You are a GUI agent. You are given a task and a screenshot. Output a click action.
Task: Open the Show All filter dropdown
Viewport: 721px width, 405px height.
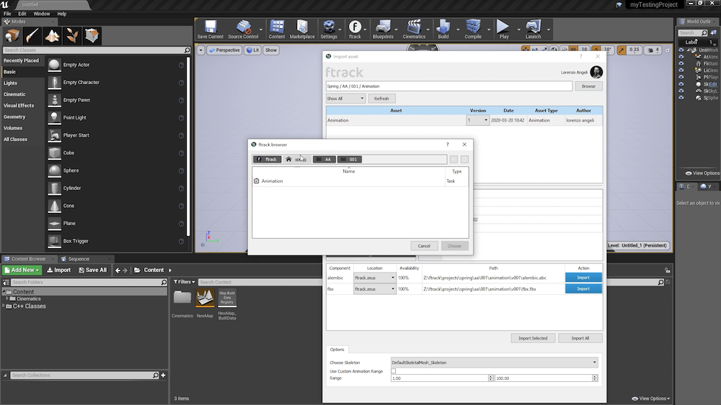coord(345,99)
